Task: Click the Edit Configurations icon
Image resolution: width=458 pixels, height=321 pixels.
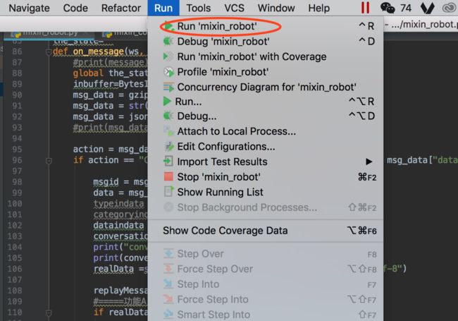Action: click(x=168, y=147)
